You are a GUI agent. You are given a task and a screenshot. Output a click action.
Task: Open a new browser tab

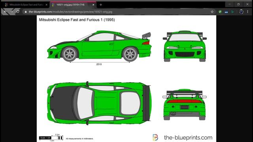click(101, 5)
